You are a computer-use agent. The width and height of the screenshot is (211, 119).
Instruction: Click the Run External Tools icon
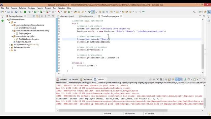(47, 12)
